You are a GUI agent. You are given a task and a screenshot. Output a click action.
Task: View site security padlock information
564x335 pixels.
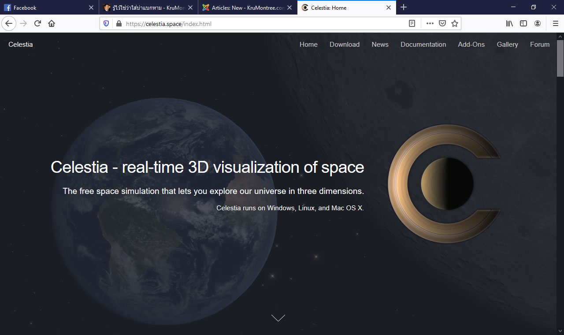[119, 24]
